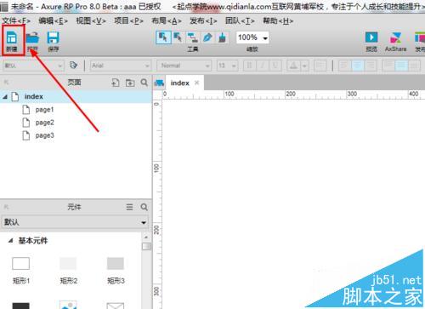Select page3 in the Pages tree

point(44,135)
